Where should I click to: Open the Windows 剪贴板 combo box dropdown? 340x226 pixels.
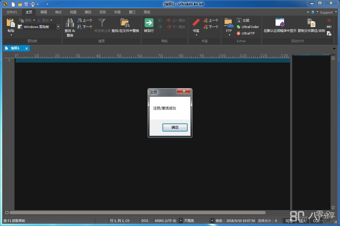[58, 27]
